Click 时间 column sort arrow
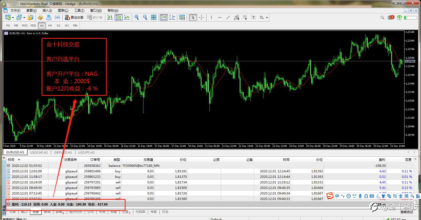The width and height of the screenshot is (421, 220). coord(19,160)
